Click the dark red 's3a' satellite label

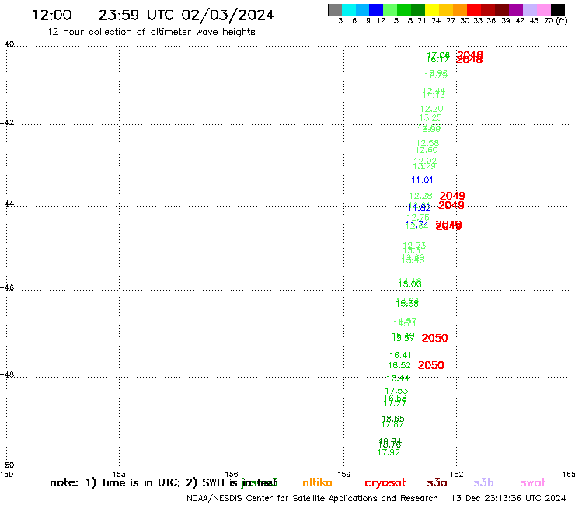click(437, 483)
